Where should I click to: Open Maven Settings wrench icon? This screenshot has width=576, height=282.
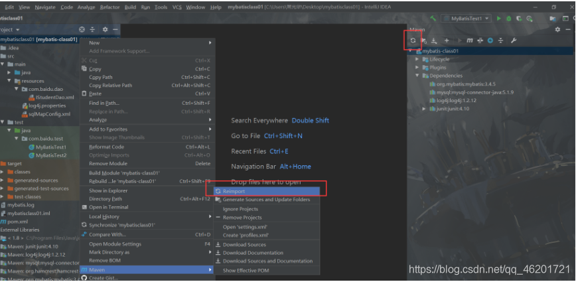point(514,40)
